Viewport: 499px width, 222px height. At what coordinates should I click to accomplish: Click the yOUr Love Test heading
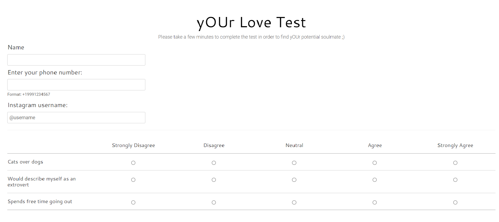click(251, 22)
